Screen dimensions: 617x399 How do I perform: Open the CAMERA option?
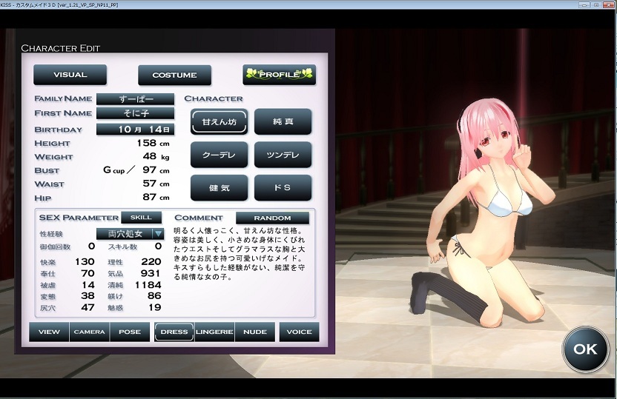pos(90,332)
